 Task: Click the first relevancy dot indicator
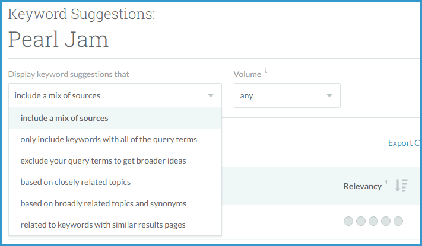coord(348,221)
